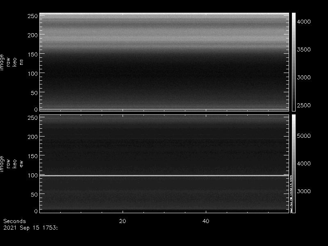Click the 'Seconds' x-axis label
Image resolution: width=328 pixels, height=246 pixels.
click(x=14, y=221)
